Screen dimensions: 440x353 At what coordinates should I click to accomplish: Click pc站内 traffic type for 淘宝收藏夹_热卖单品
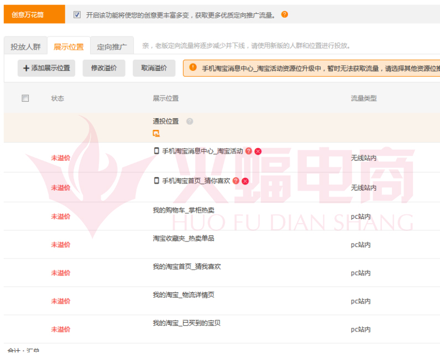pos(361,245)
